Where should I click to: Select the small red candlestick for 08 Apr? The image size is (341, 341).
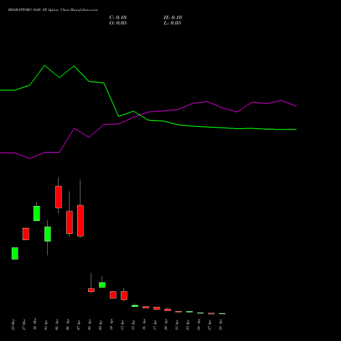(91, 290)
